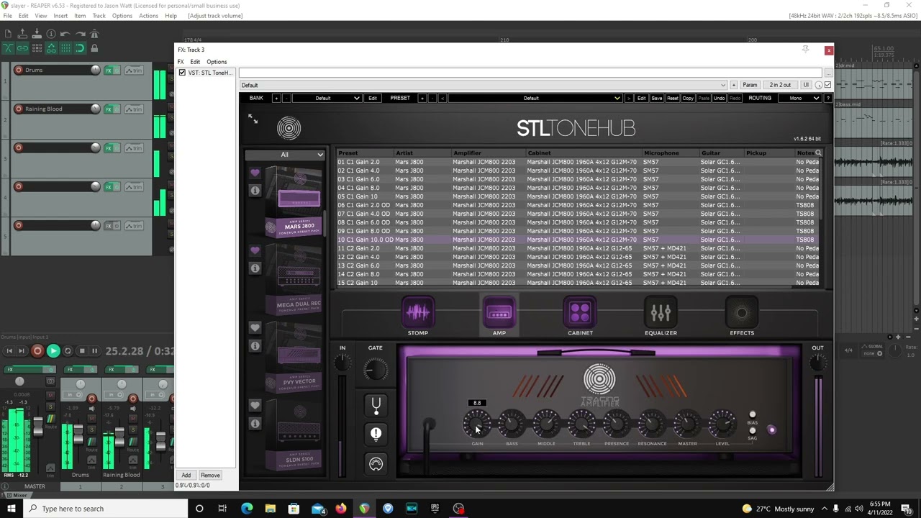
Task: Click the search magnifier in preset table
Action: [x=818, y=153]
